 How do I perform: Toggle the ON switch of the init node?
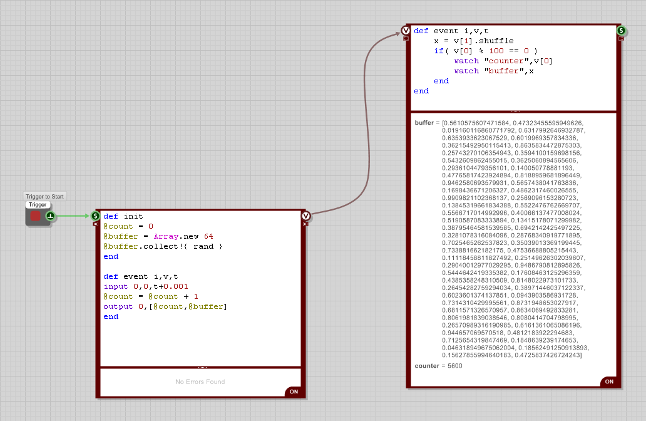pyautogui.click(x=293, y=392)
